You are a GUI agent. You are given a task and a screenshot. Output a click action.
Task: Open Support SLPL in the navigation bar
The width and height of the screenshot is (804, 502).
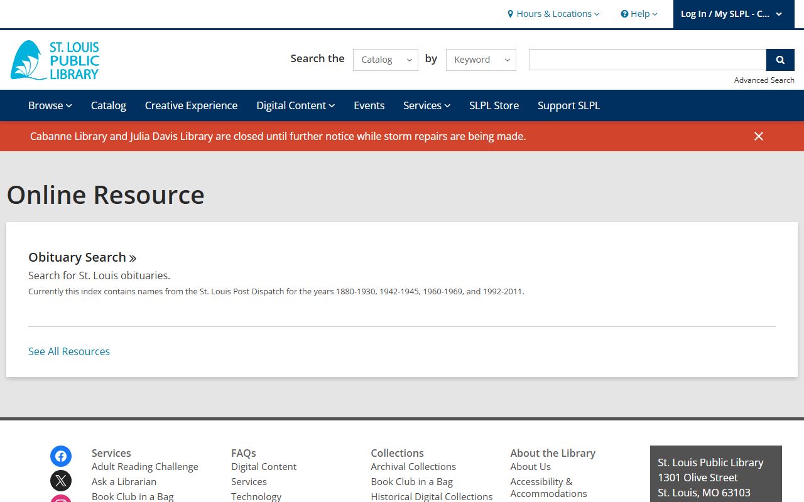568,105
